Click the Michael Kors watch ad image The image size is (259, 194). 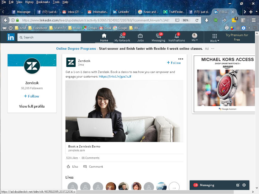click(x=226, y=88)
